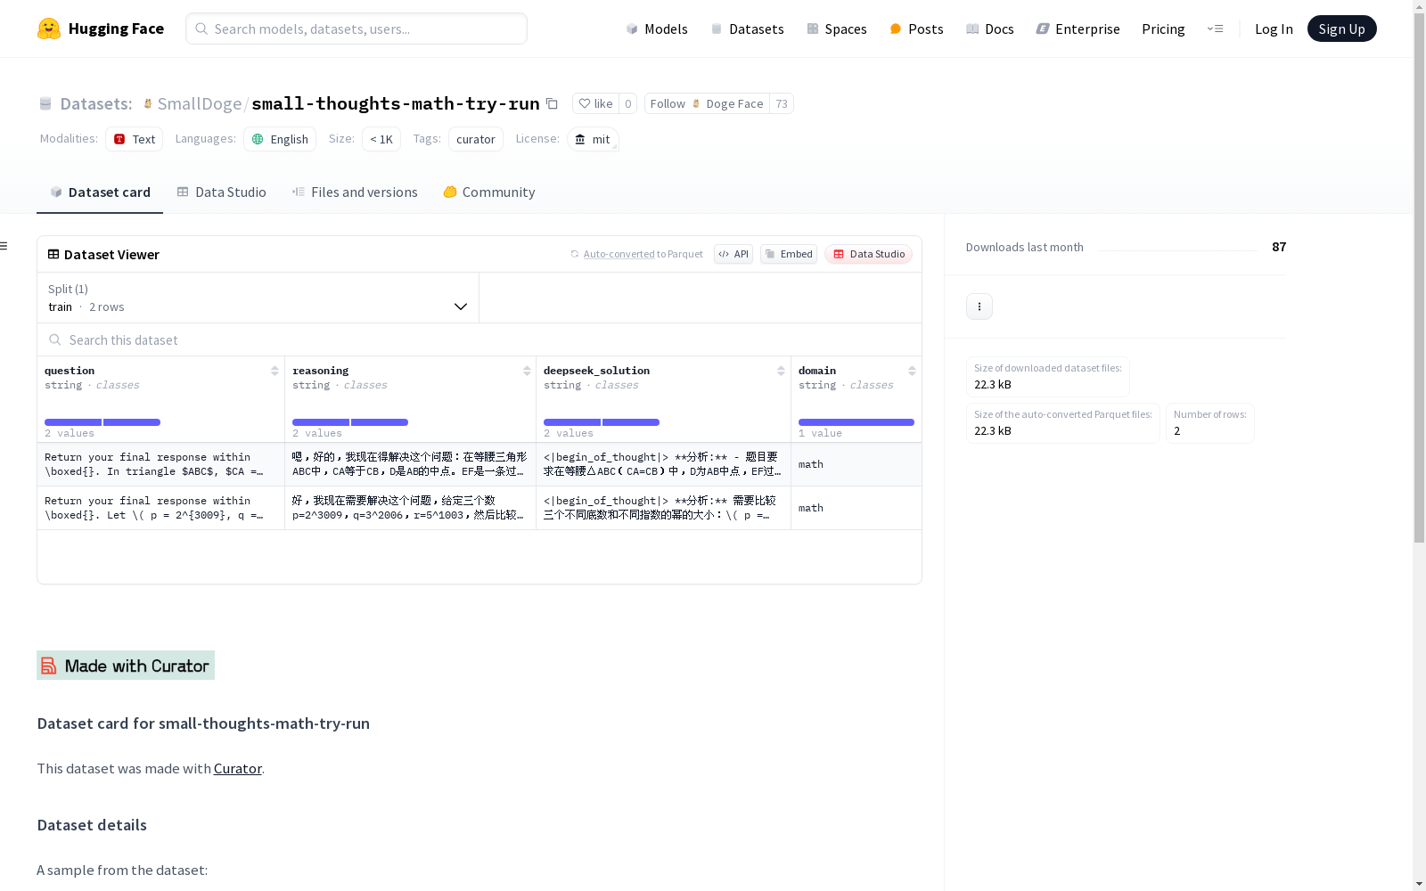The image size is (1426, 891).
Task: Click the domain column histogram bar
Action: [856, 422]
